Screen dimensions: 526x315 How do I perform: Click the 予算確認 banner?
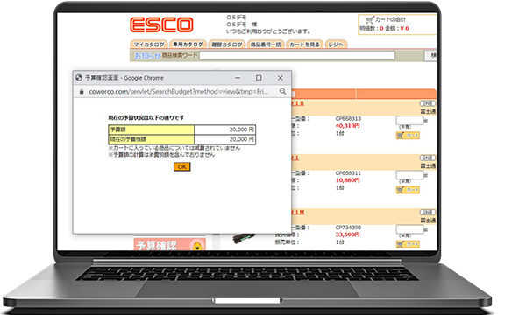click(170, 244)
